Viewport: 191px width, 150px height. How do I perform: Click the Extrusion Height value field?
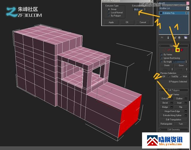click(x=138, y=9)
